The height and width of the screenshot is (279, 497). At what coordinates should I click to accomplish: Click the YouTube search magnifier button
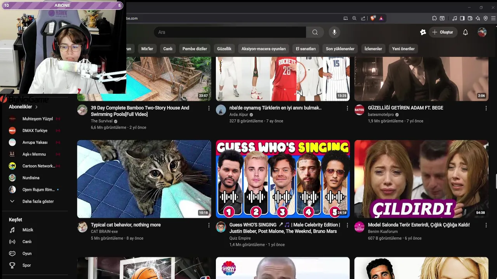click(x=315, y=32)
